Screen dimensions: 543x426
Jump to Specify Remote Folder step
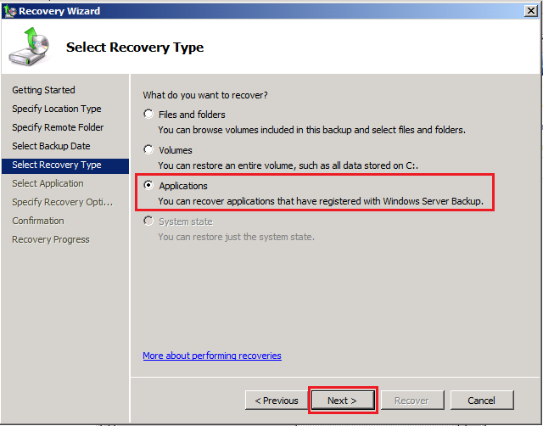tap(58, 127)
